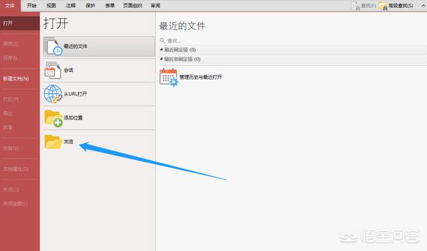Click the magnifier icon in 查找 box

pyautogui.click(x=162, y=41)
